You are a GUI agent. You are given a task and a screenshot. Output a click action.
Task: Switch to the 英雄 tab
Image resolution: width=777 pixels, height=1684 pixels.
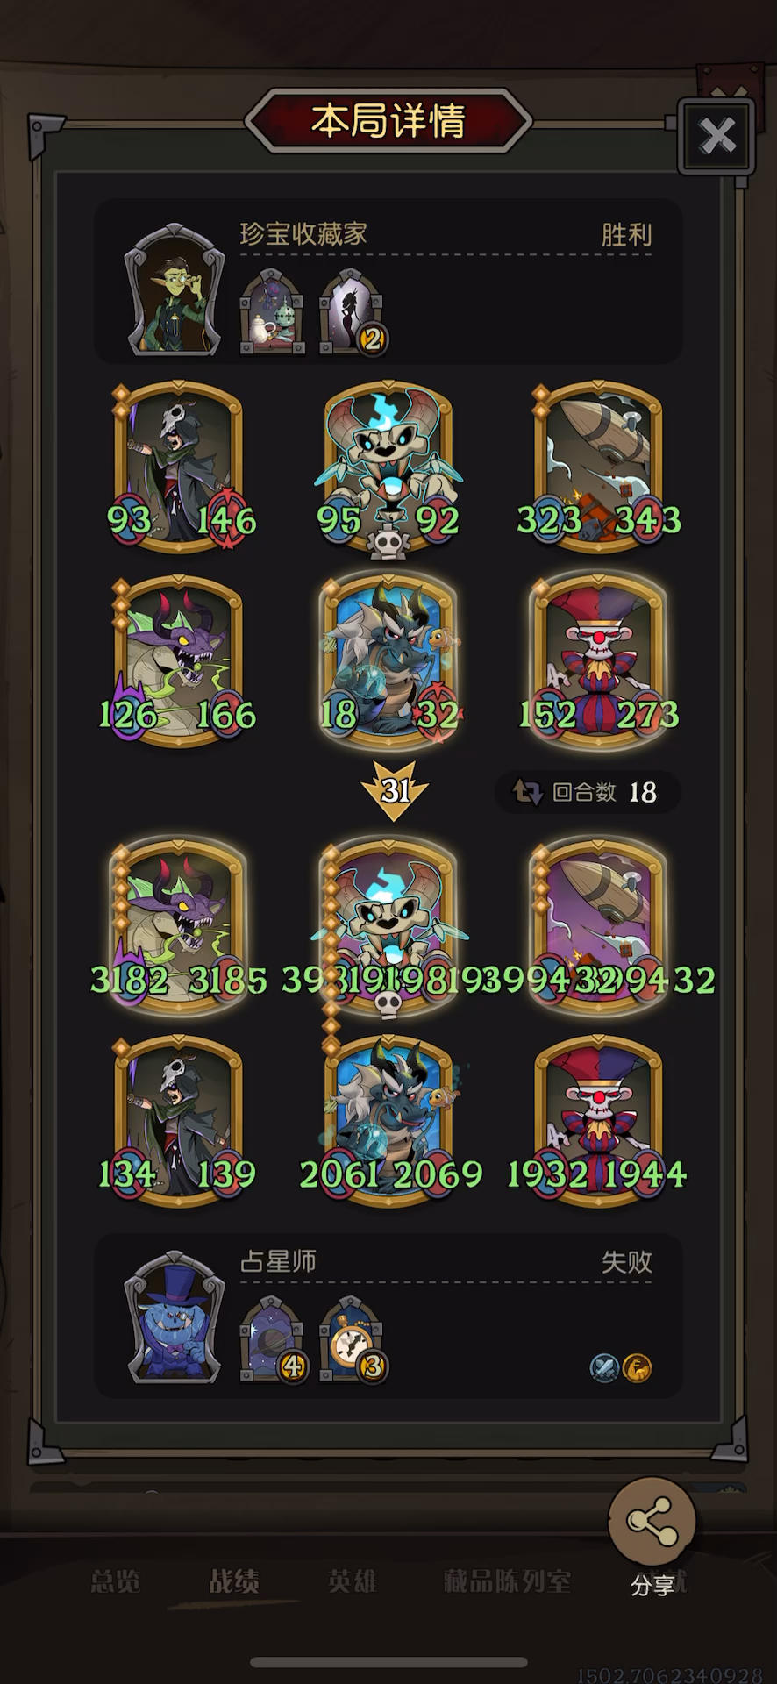[352, 1581]
